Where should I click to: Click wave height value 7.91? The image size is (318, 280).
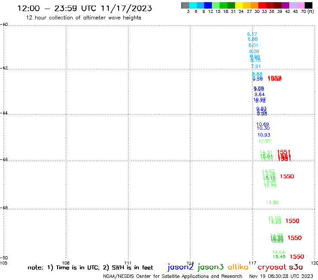256,66
